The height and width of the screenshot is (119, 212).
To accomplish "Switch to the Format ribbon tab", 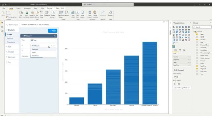I will pos(50,8).
